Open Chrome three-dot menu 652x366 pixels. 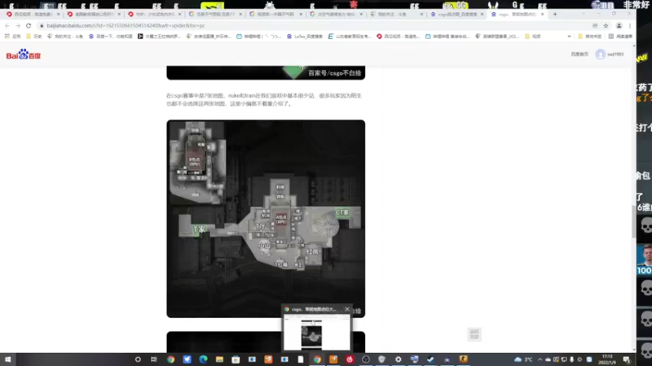click(629, 26)
